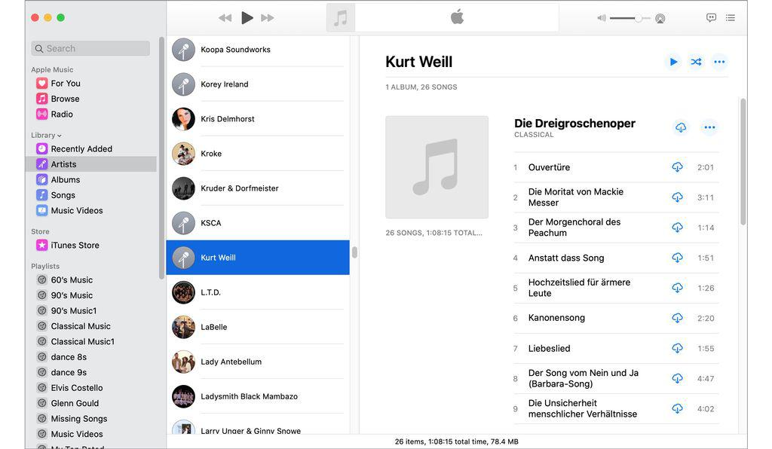Select artist Koopa Soundworks
Image resolution: width=772 pixels, height=449 pixels.
click(258, 50)
